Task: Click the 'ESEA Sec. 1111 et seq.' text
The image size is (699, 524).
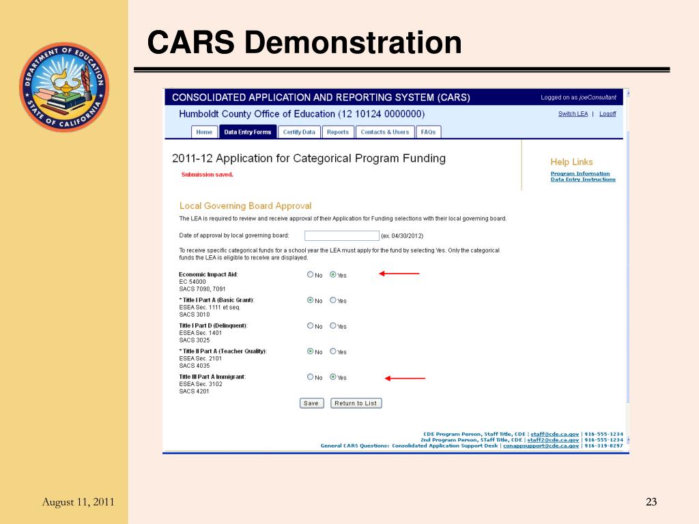Action: click(x=210, y=308)
